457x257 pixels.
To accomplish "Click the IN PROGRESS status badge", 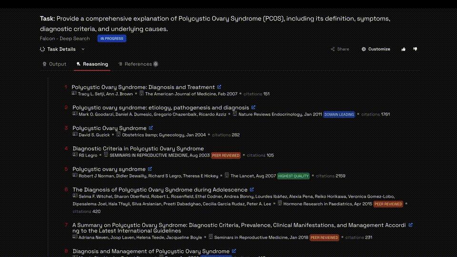I will (x=112, y=39).
